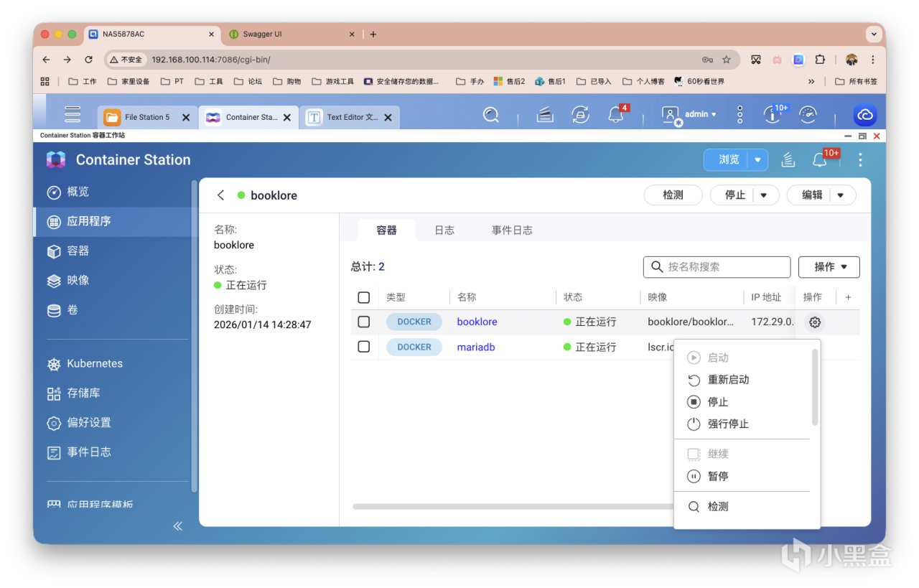Switch to the Swagger UI browser tab
The image size is (919, 588).
coord(291,34)
